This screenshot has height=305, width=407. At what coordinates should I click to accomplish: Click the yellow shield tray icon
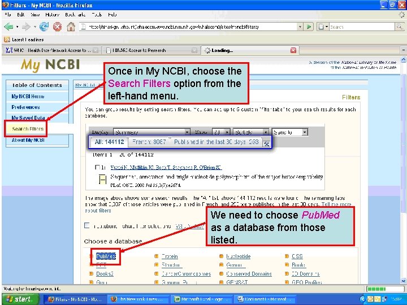[370, 299]
